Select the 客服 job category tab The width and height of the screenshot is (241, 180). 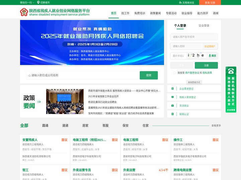click(105, 126)
